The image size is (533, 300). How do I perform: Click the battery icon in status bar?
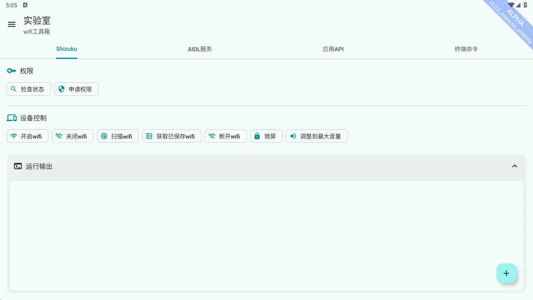[525, 5]
